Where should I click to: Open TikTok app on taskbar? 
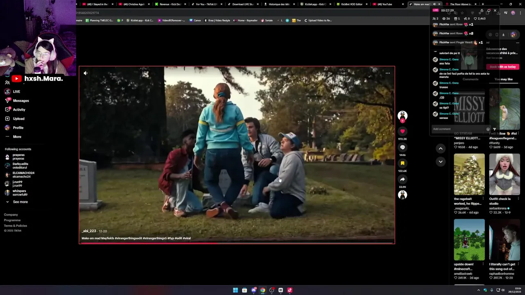[x=290, y=290]
